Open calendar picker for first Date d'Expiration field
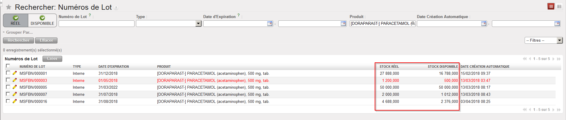 [270, 24]
